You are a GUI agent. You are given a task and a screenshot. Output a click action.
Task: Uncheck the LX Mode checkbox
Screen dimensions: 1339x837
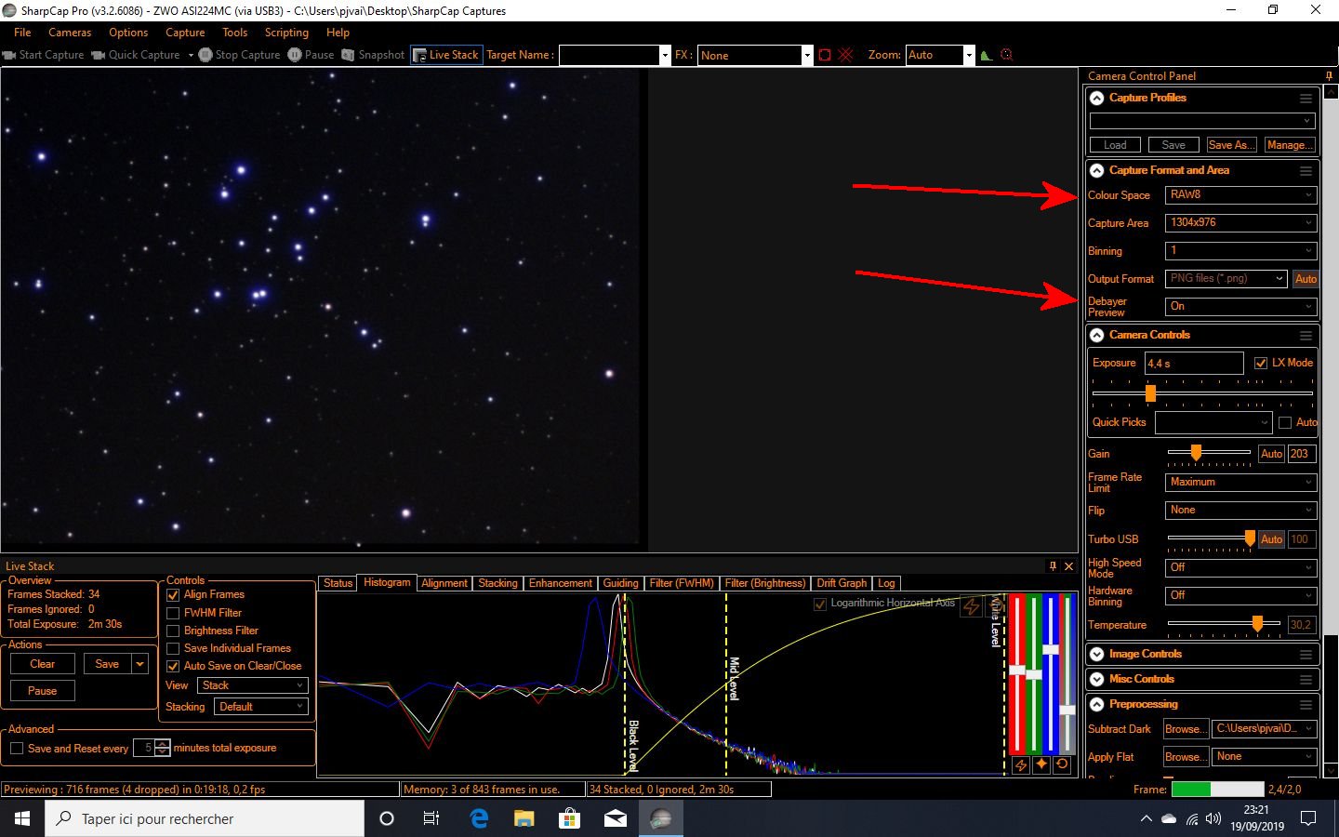1261,363
